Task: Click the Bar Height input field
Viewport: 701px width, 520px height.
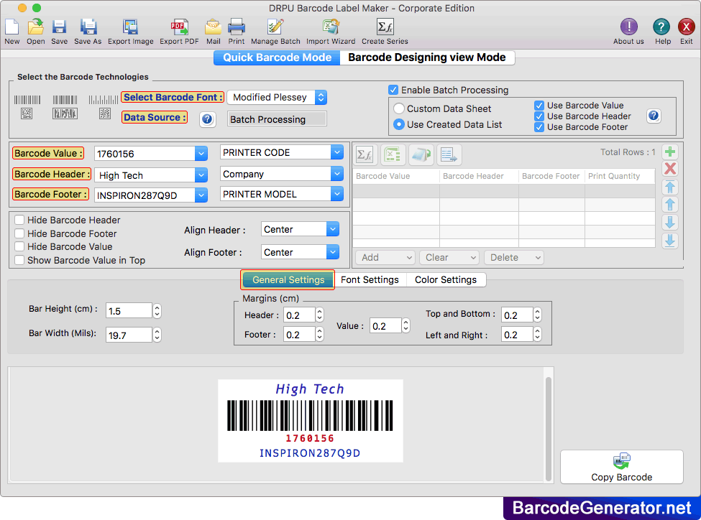Action: pyautogui.click(x=129, y=311)
